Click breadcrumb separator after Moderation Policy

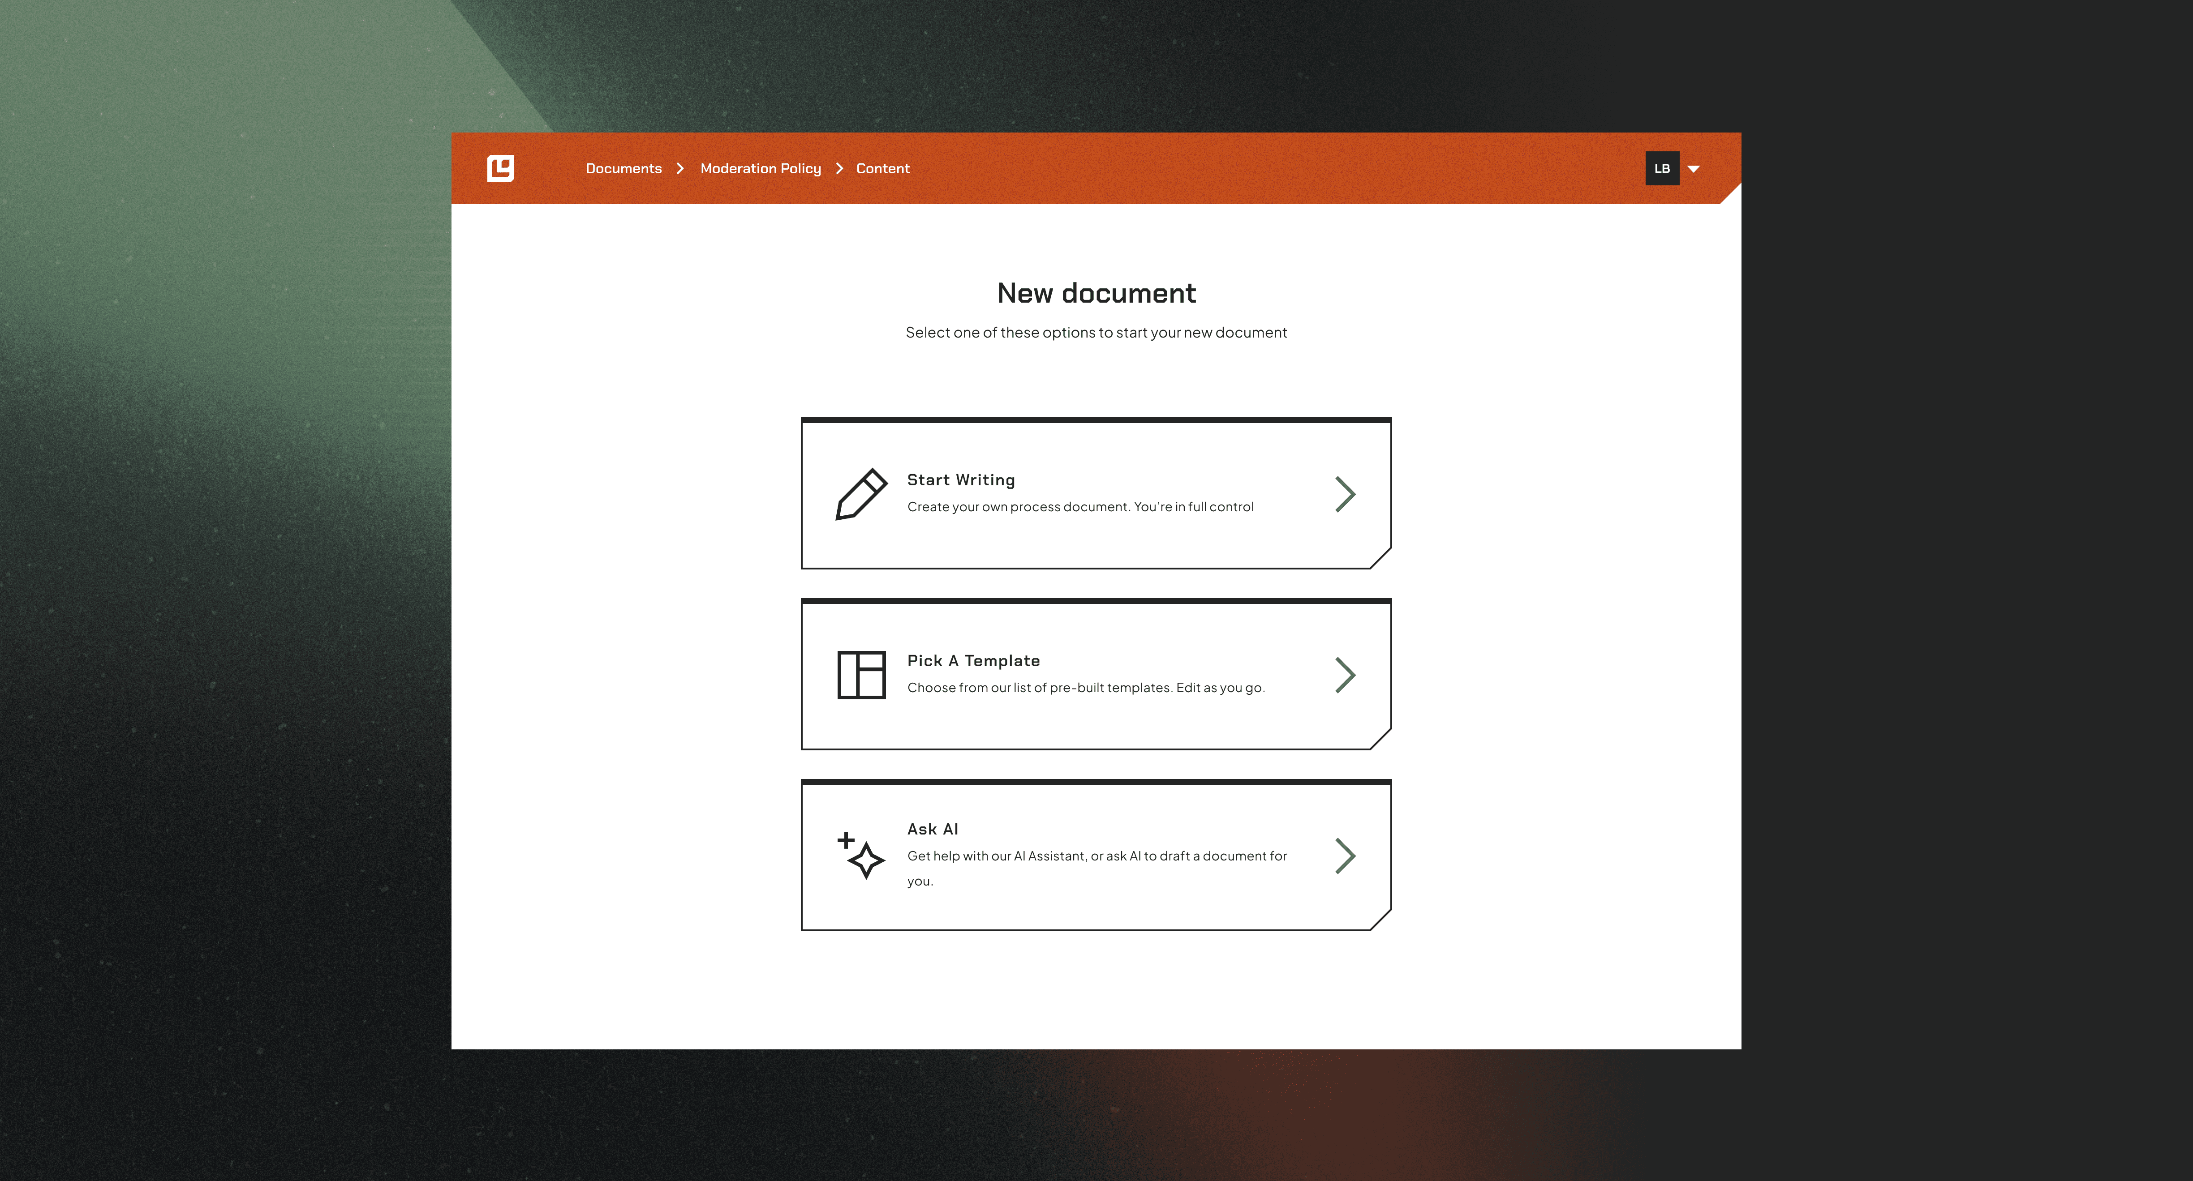click(x=839, y=168)
